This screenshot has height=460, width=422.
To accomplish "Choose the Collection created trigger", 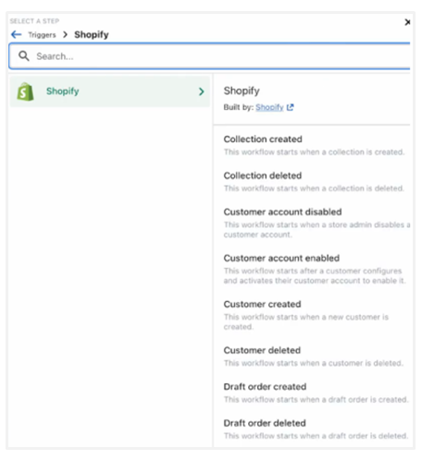I will coord(314,145).
